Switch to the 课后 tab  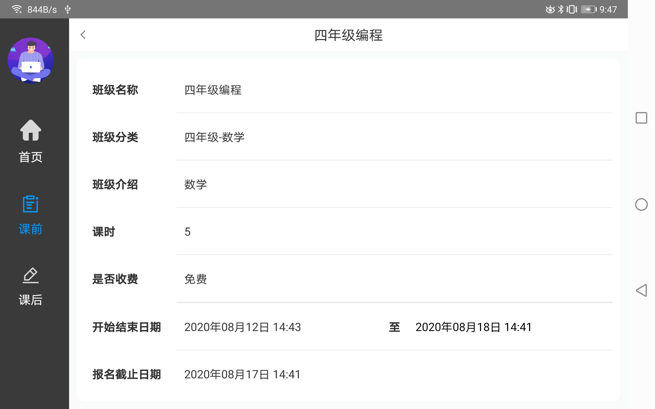(x=30, y=299)
